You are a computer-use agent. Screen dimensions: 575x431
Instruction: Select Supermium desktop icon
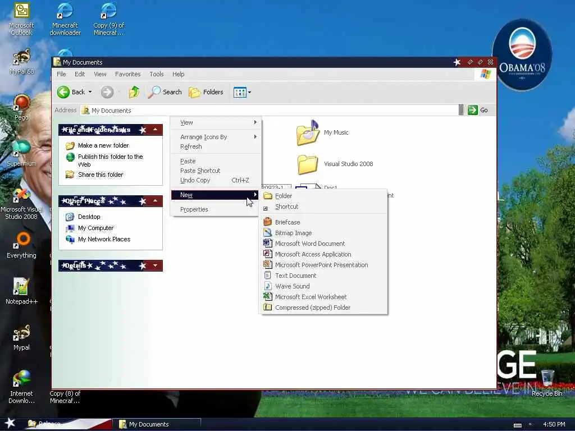click(x=21, y=154)
